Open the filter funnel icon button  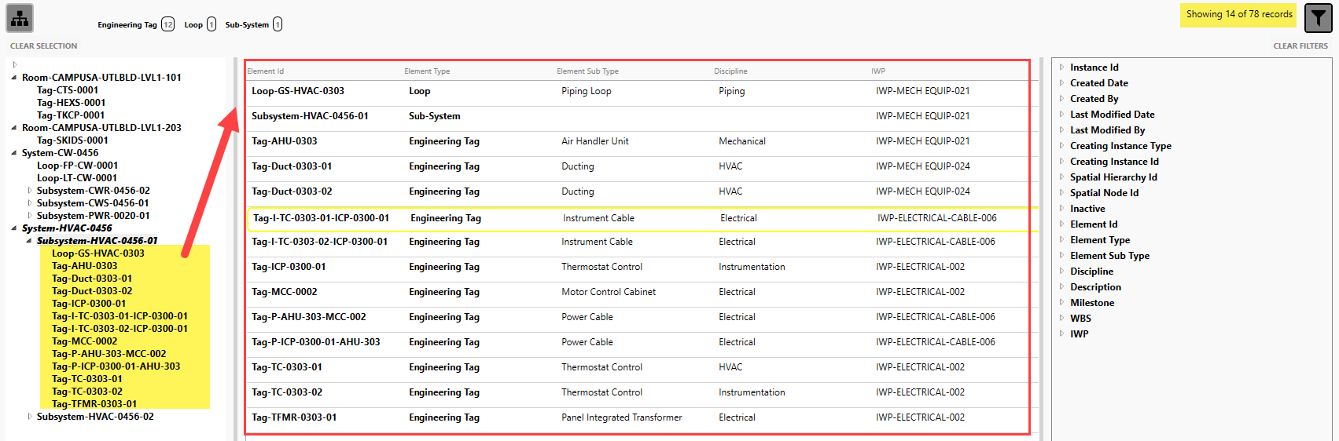(1318, 18)
